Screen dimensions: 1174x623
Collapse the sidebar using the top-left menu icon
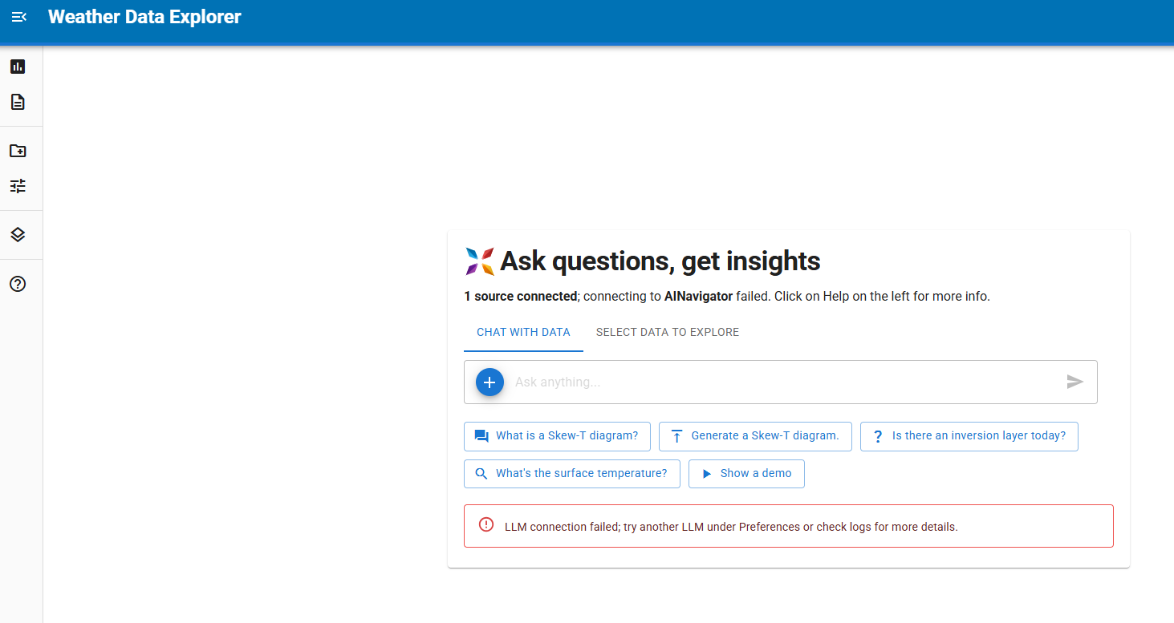pos(18,17)
